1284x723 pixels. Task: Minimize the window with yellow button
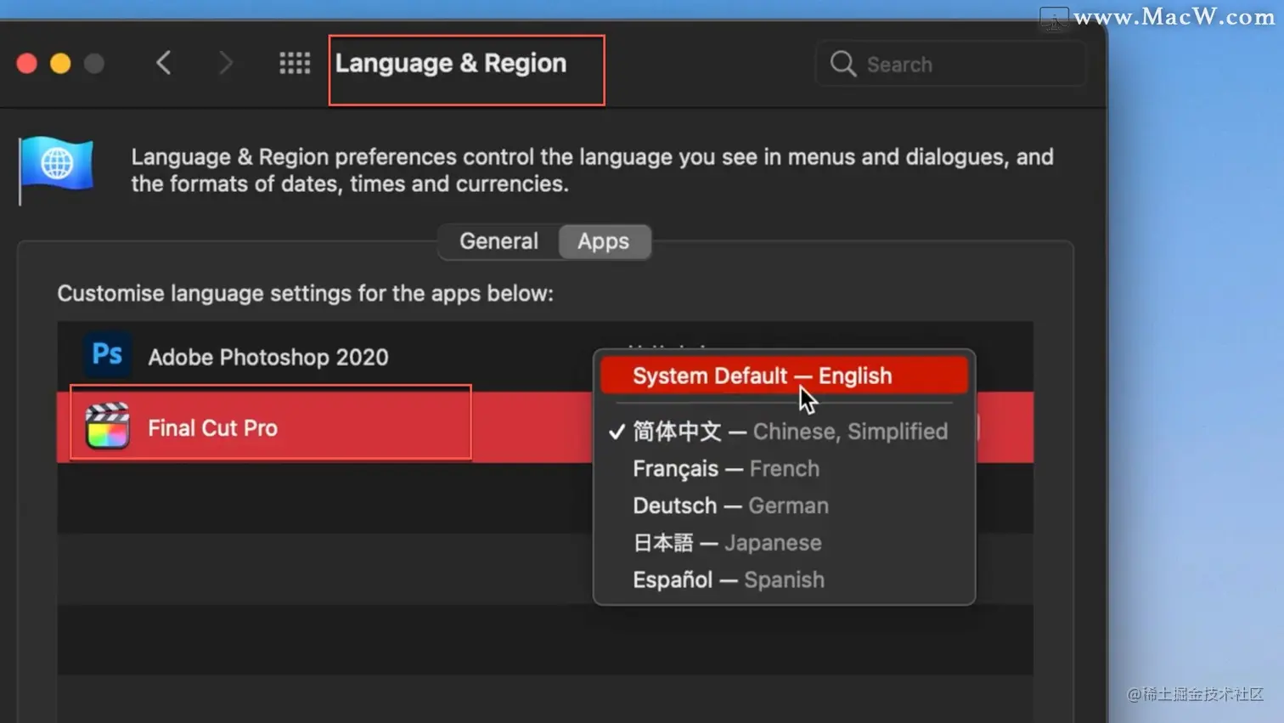point(60,64)
